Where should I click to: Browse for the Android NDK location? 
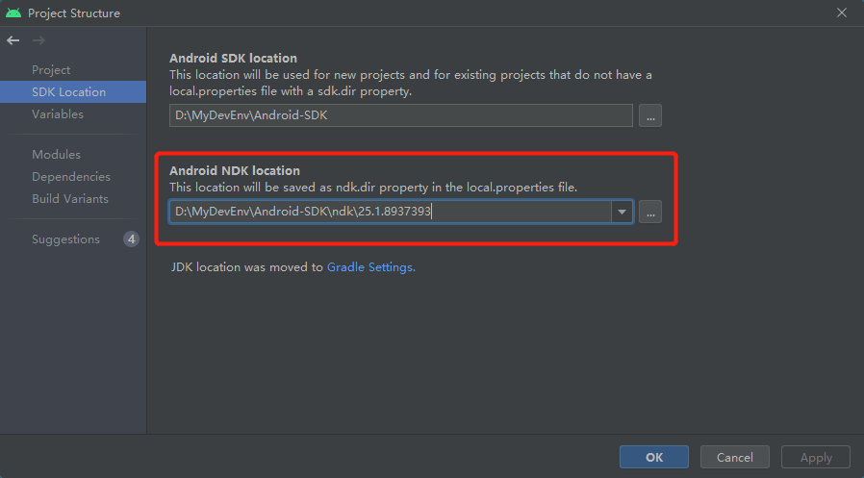651,213
